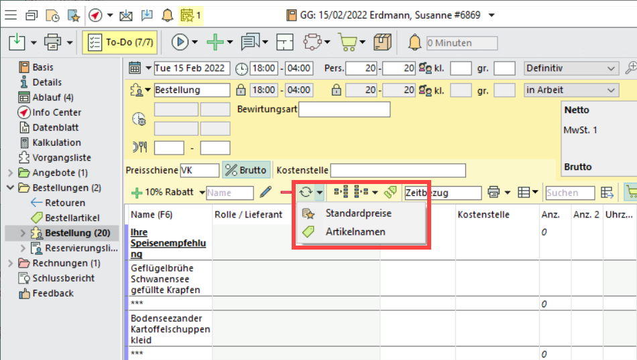This screenshot has height=360, width=637.
Task: Click the bell notification icon in top bar
Action: [167, 15]
